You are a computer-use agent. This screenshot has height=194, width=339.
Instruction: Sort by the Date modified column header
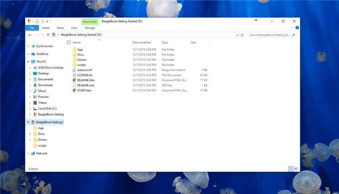[142, 42]
